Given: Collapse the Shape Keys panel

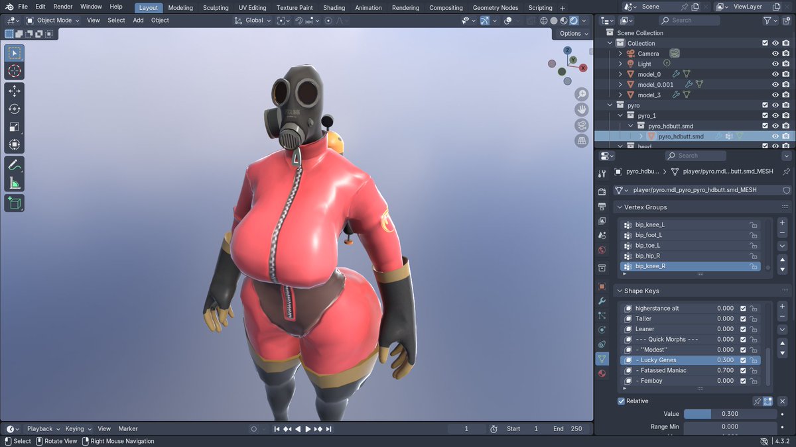Looking at the screenshot, I should 620,291.
